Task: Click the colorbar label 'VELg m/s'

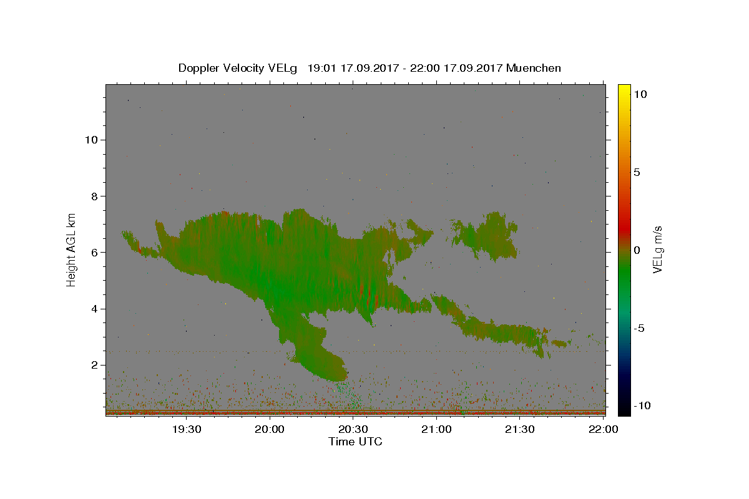Action: 658,249
